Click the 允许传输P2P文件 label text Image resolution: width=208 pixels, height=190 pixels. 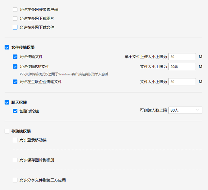(x=34, y=67)
